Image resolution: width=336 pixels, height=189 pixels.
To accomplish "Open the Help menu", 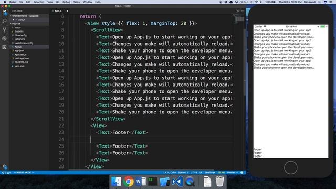I will (x=98, y=2).
